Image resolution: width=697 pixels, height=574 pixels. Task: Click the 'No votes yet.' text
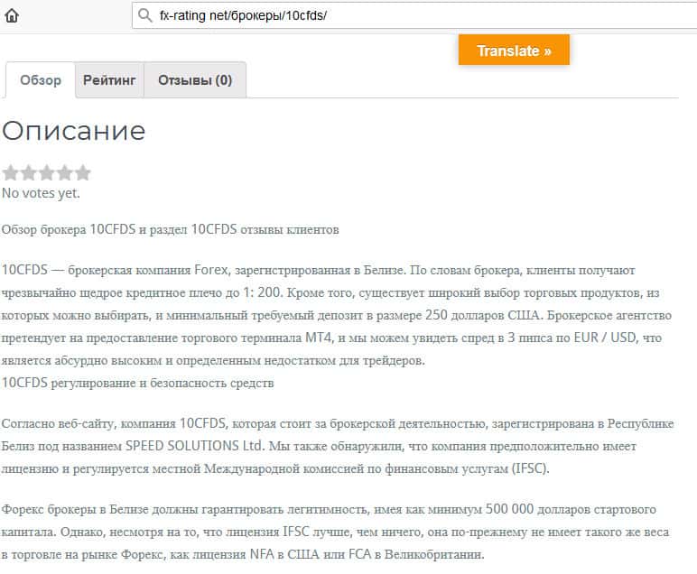tap(41, 193)
